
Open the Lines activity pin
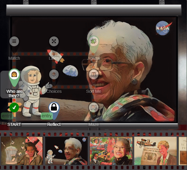[54, 41]
